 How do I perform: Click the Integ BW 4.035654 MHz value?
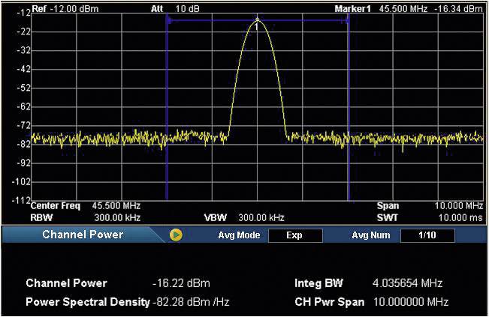(407, 284)
